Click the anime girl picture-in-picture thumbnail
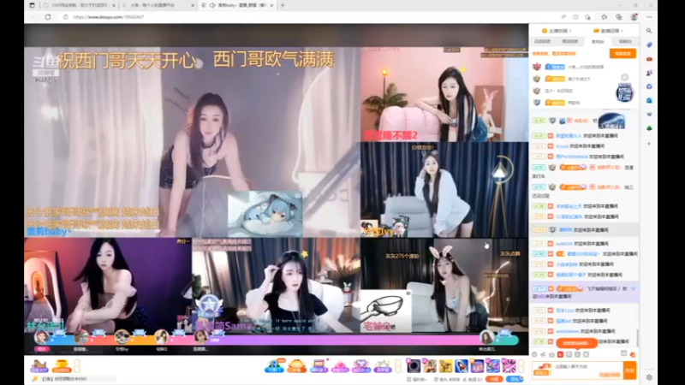The image size is (685, 385). point(265,213)
